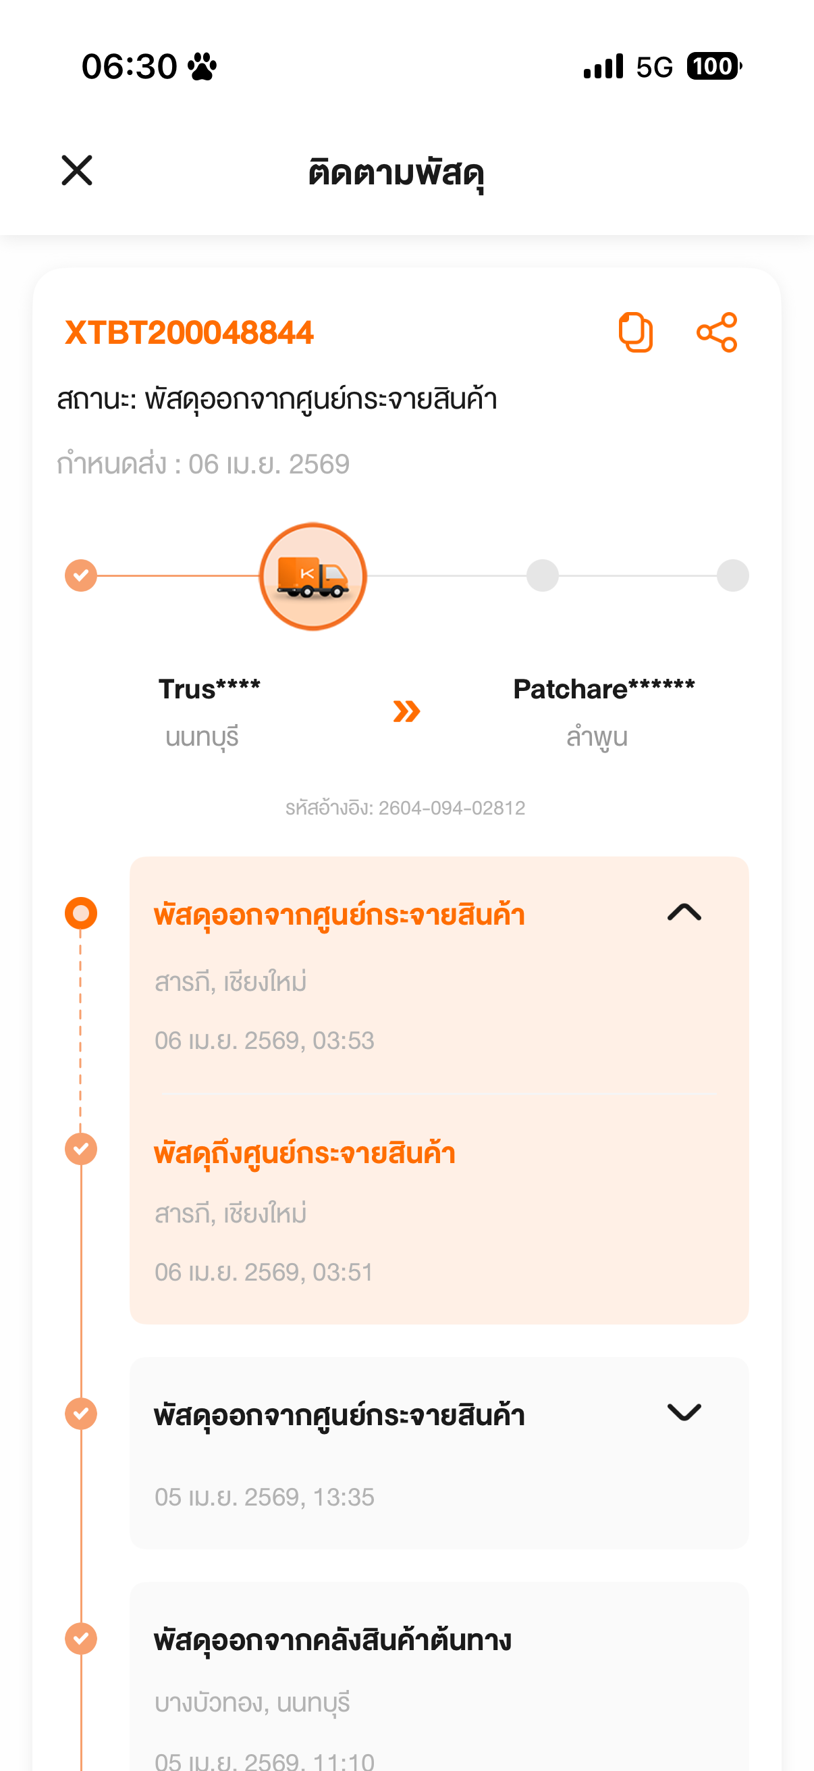Tap tracking number XTBT200048844

(x=189, y=333)
